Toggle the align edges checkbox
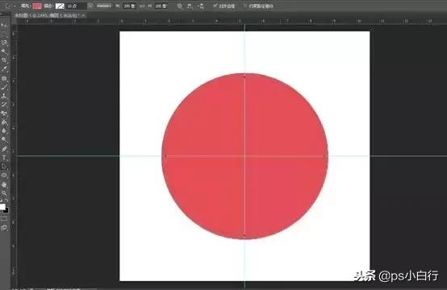 pyautogui.click(x=215, y=6)
